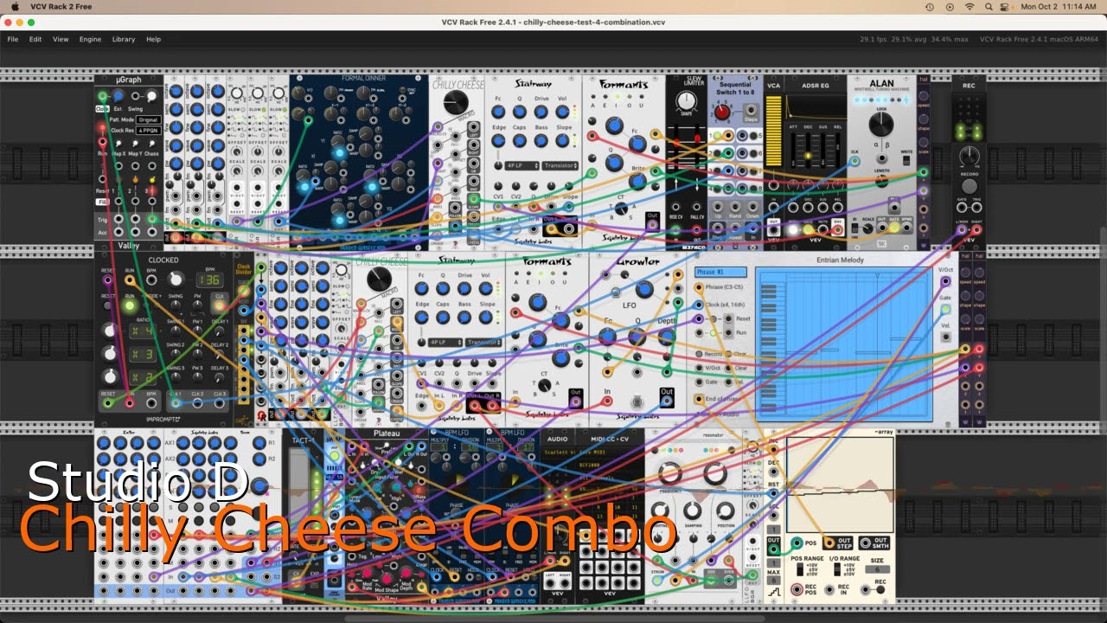Toggle the Clock button on µGraph
This screenshot has width=1107, height=623.
(x=101, y=109)
